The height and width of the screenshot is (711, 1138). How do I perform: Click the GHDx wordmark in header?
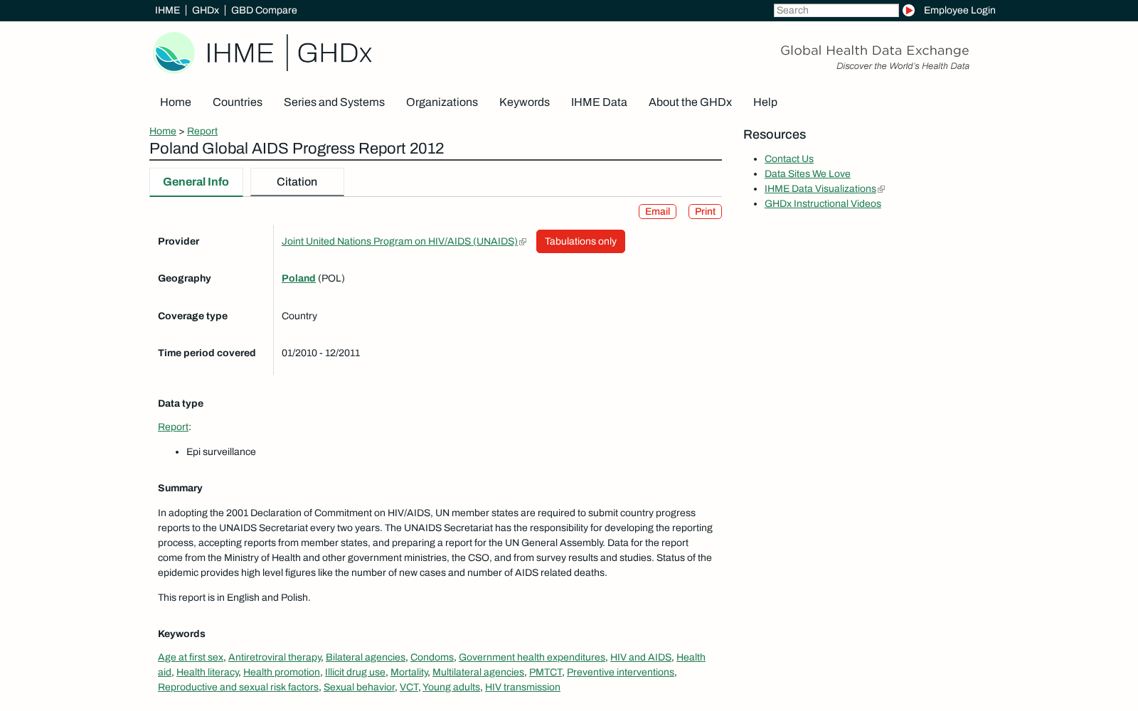tap(334, 53)
